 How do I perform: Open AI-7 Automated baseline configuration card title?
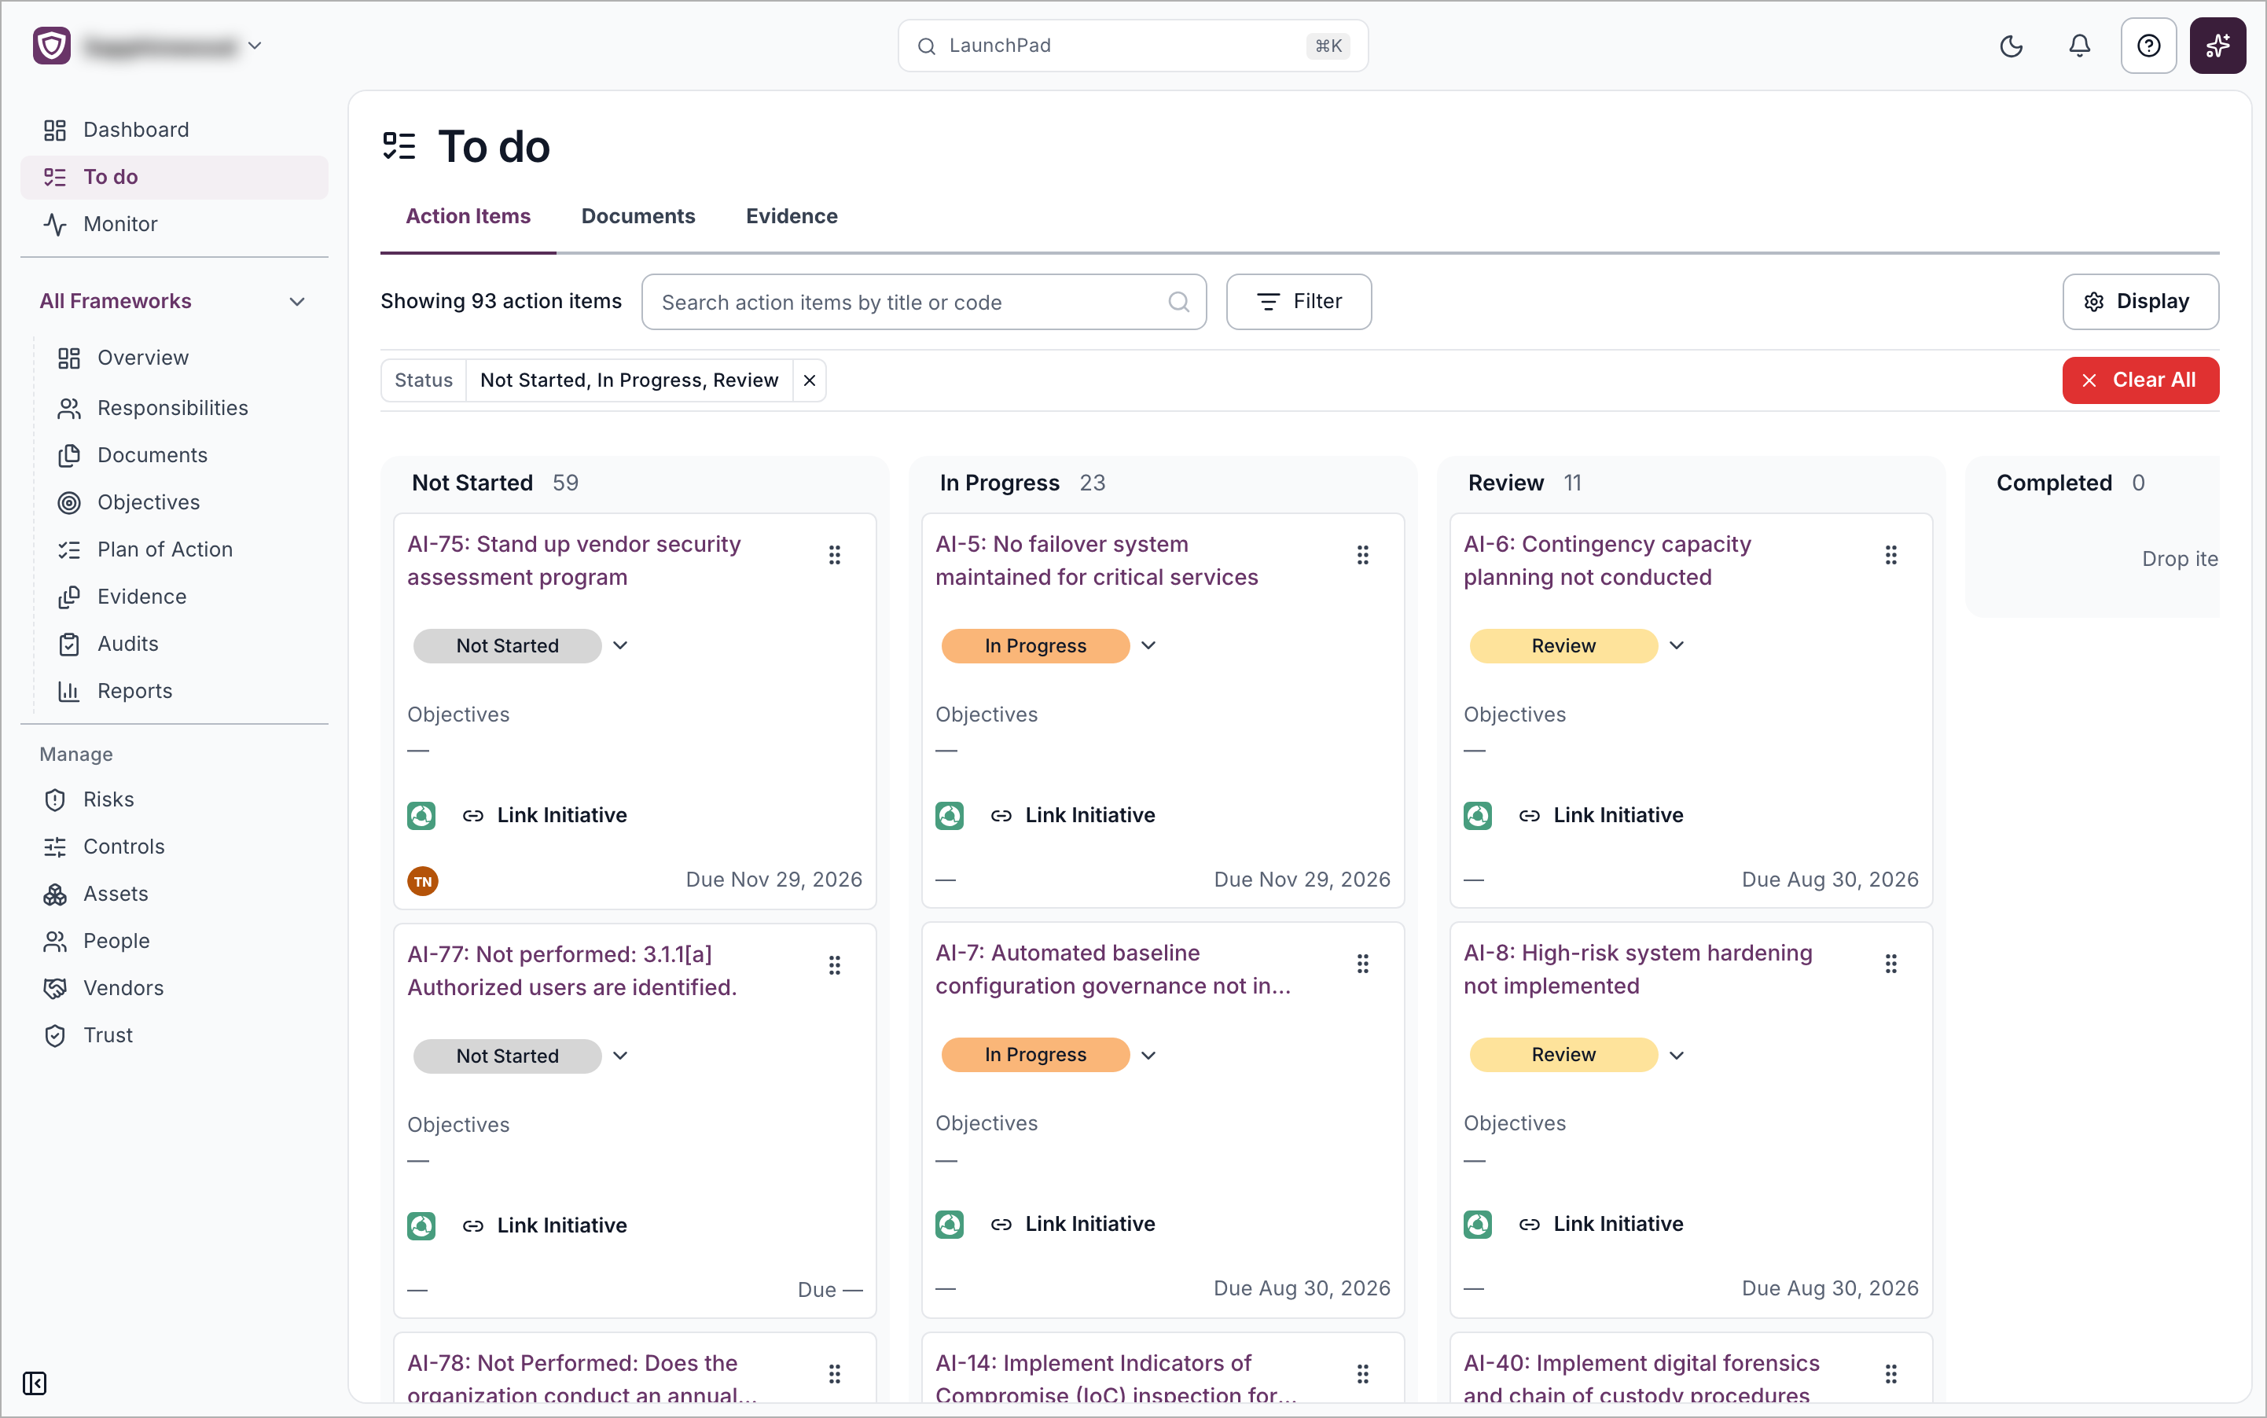1113,968
